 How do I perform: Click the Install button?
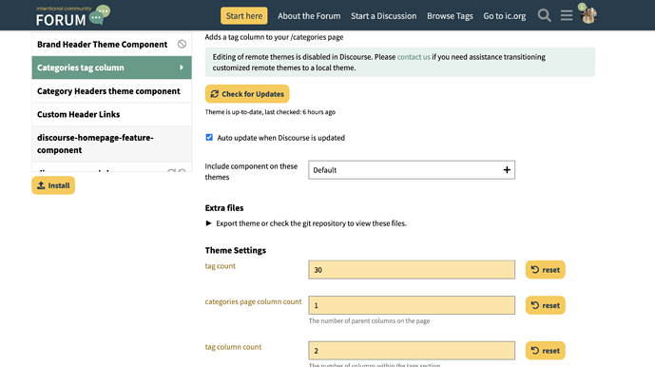53,185
